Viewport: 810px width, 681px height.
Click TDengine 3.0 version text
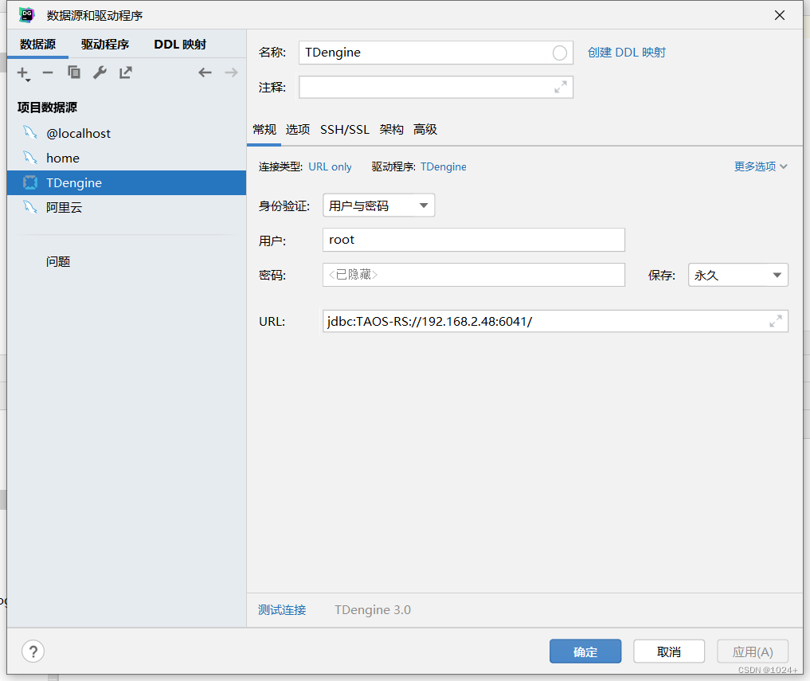(373, 609)
